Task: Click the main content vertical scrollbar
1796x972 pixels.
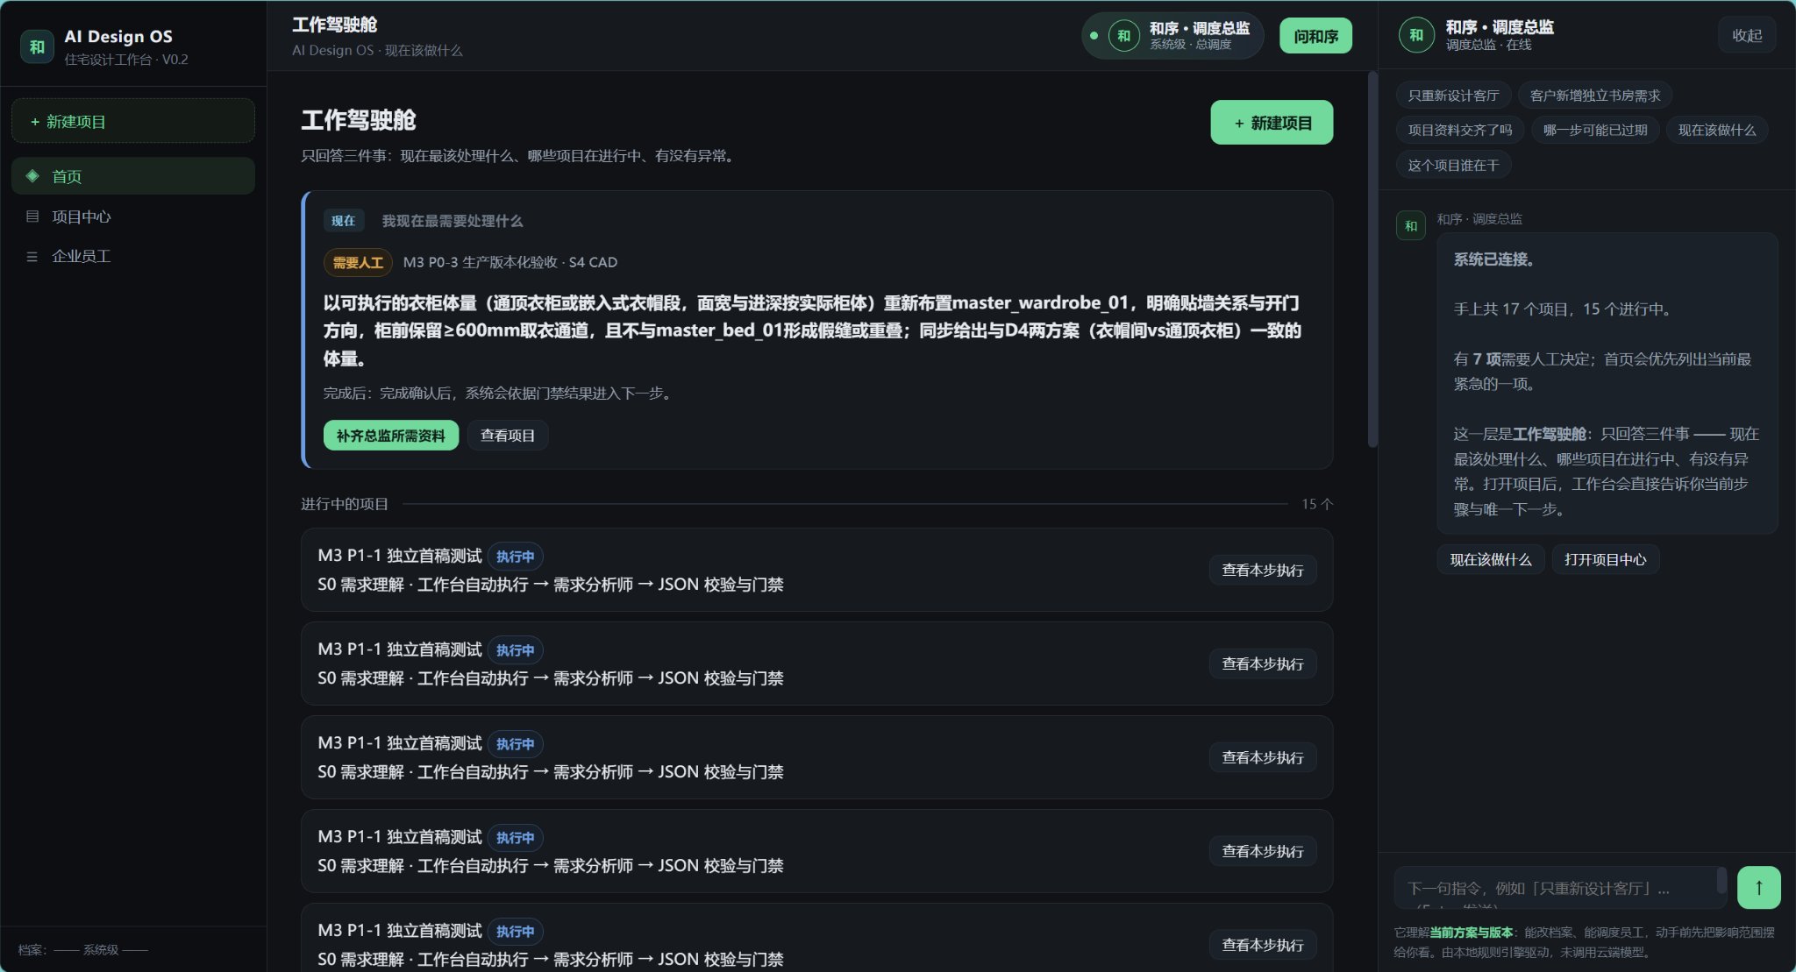Action: (1372, 259)
